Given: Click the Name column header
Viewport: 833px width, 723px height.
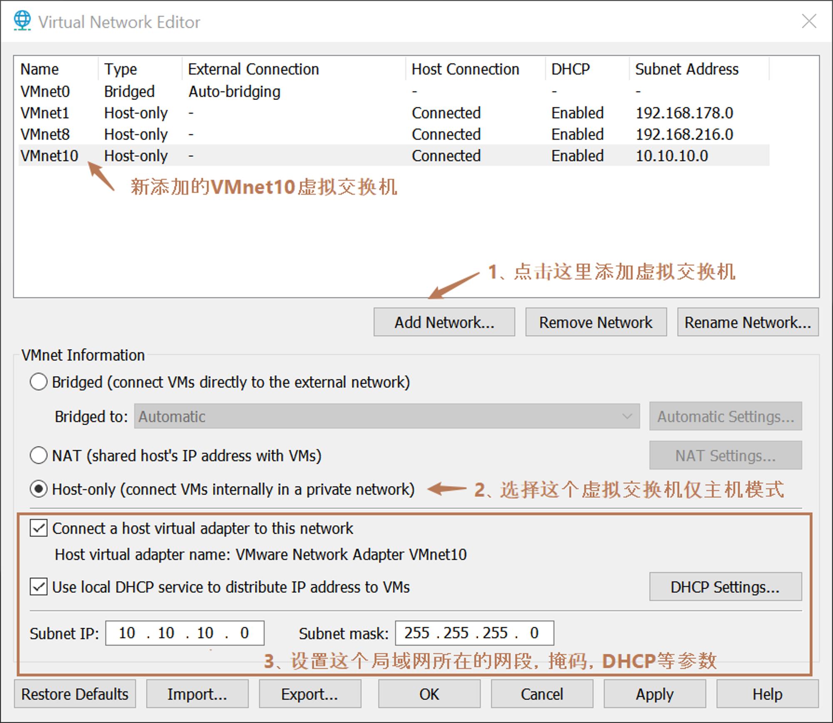Looking at the screenshot, I should click(40, 69).
